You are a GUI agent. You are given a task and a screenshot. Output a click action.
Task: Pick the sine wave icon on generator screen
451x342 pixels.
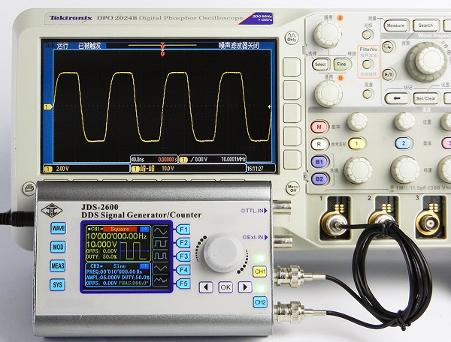[x=161, y=231]
